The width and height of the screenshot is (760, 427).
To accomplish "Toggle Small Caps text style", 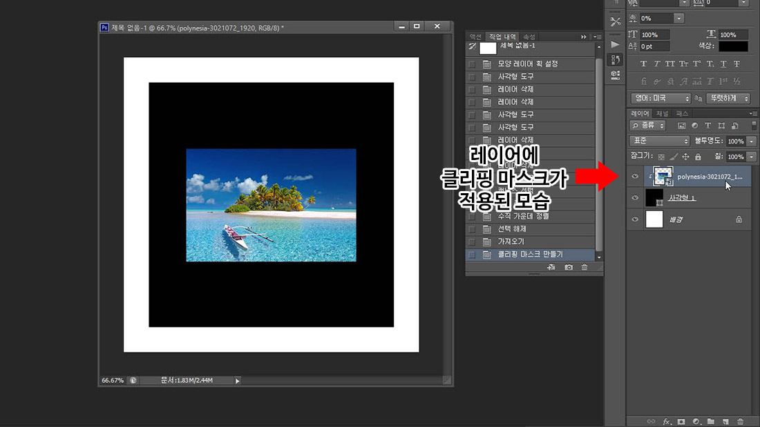I will [683, 63].
